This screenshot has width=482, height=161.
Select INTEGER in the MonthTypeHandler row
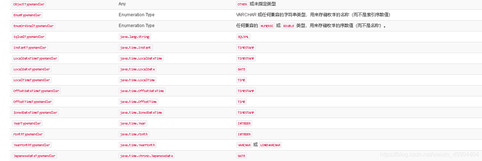(x=244, y=134)
